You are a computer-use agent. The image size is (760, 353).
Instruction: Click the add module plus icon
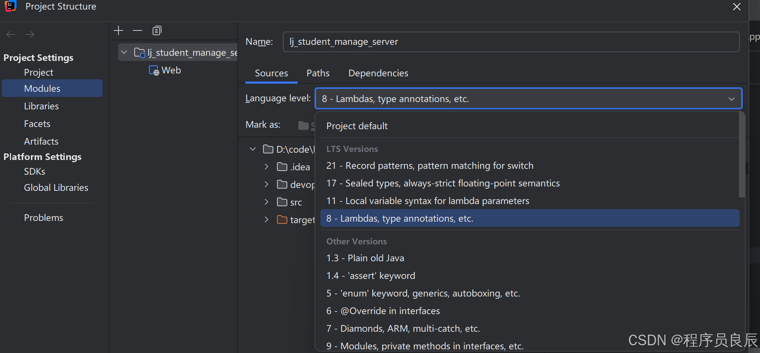(118, 31)
